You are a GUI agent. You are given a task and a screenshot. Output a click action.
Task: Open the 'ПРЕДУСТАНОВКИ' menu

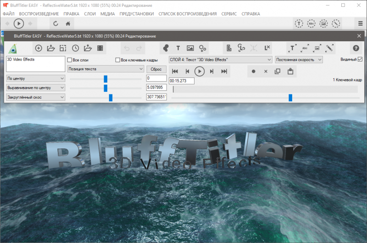[x=136, y=14]
